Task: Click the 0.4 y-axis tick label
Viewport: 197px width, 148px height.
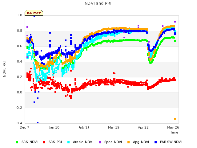Action: (19, 62)
